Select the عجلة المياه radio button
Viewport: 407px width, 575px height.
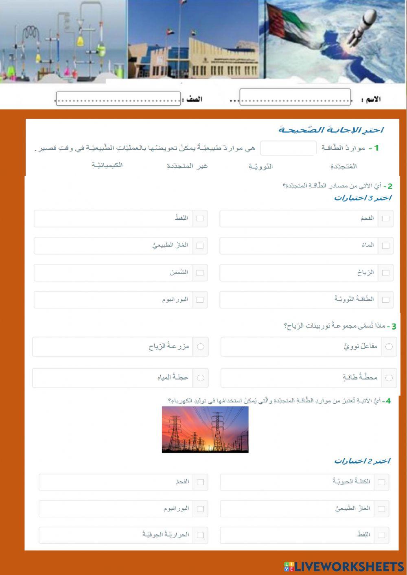(x=200, y=378)
